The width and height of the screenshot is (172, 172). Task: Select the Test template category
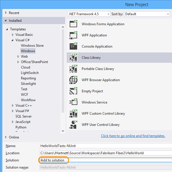[x=24, y=89]
